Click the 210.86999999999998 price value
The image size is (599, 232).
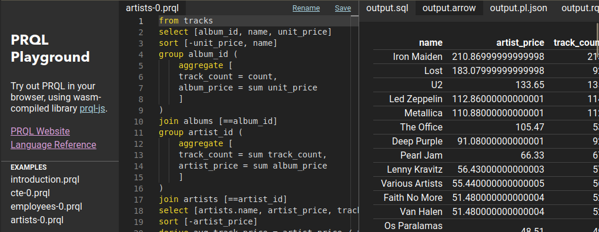pos(498,57)
